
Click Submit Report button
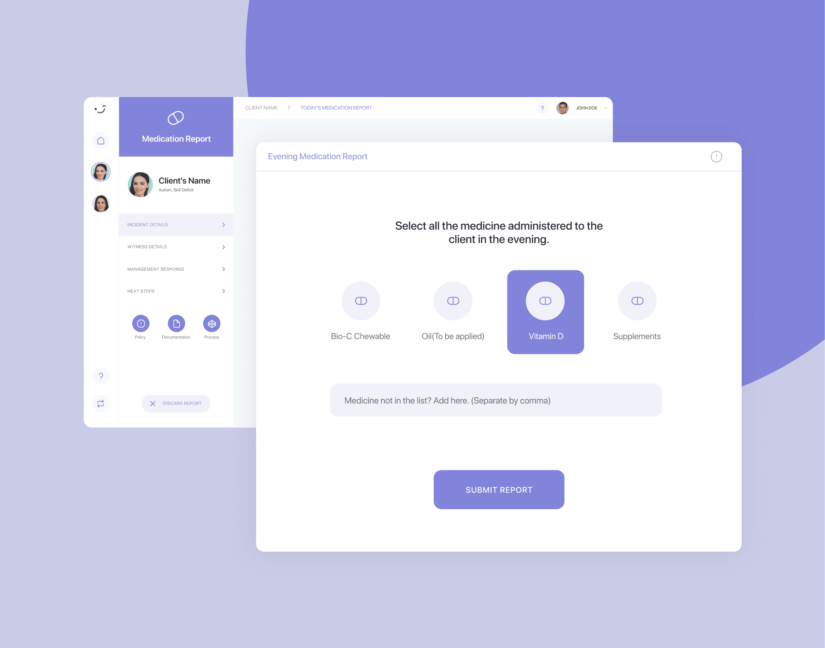498,489
